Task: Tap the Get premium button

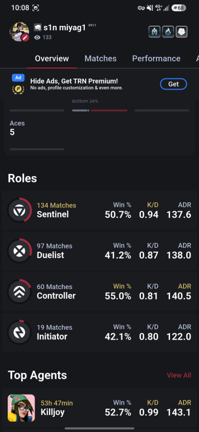Action: coord(174,84)
